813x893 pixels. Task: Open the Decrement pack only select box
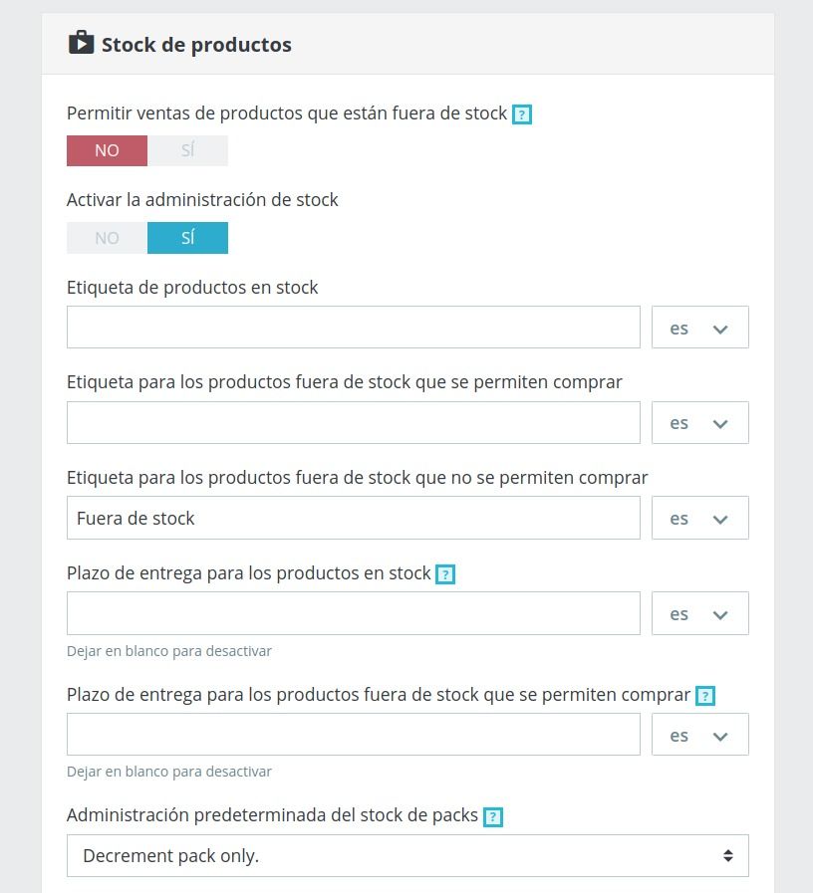tap(407, 856)
